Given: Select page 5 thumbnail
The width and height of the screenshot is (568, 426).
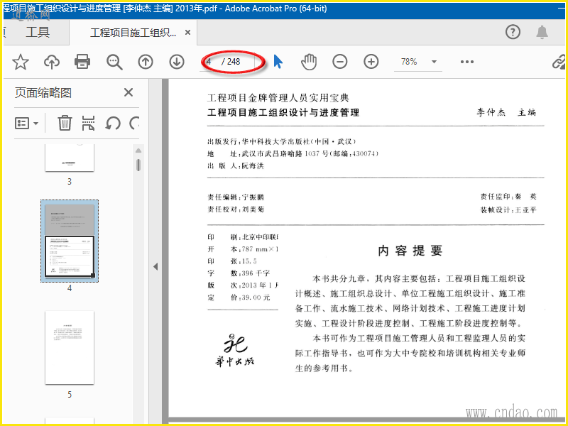Looking at the screenshot, I should coord(70,347).
